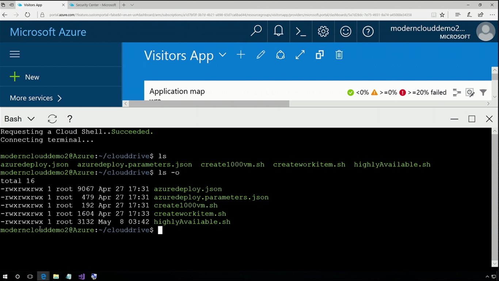Click create1000vm.sh in long listing

[x=186, y=205]
